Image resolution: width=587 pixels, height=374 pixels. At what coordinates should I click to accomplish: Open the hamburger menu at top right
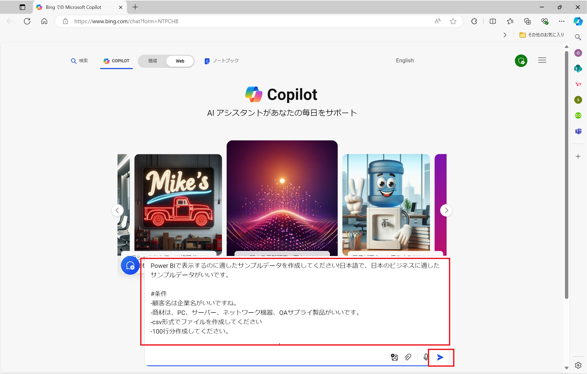tap(542, 60)
